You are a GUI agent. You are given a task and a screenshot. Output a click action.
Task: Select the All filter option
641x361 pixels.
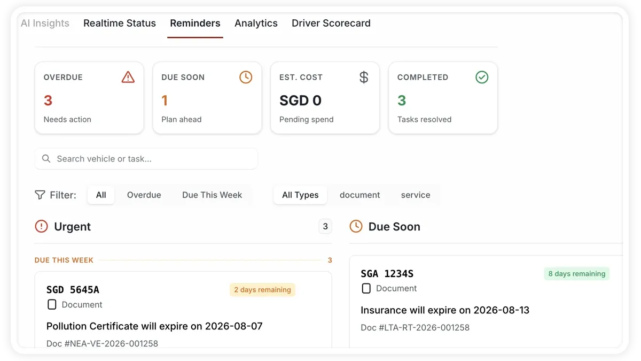pos(101,195)
